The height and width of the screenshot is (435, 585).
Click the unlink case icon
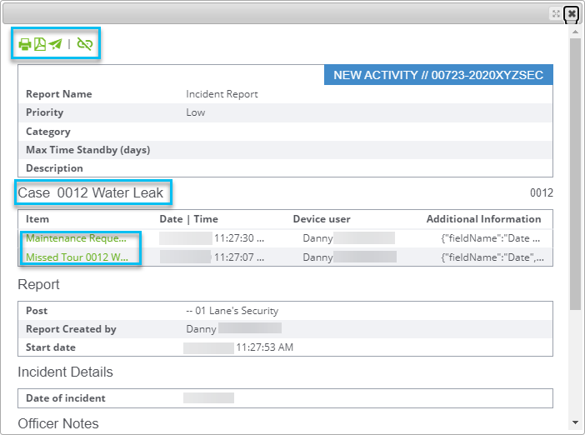(x=85, y=44)
